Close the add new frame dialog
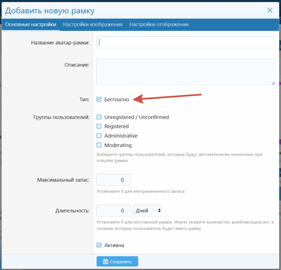This screenshot has height=270, width=281. [270, 10]
